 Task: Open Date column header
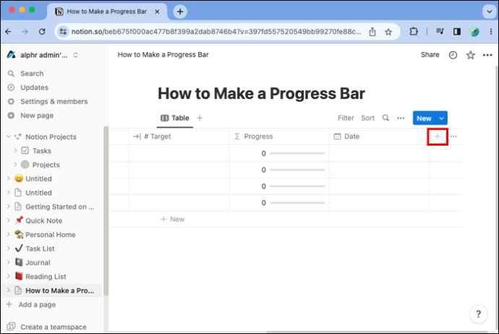click(x=379, y=136)
